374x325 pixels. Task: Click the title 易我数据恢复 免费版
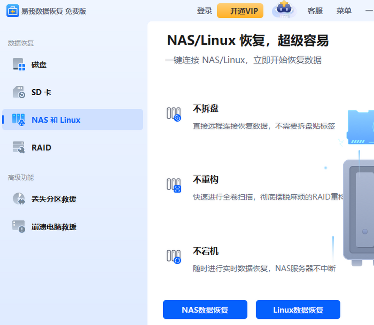click(x=54, y=11)
